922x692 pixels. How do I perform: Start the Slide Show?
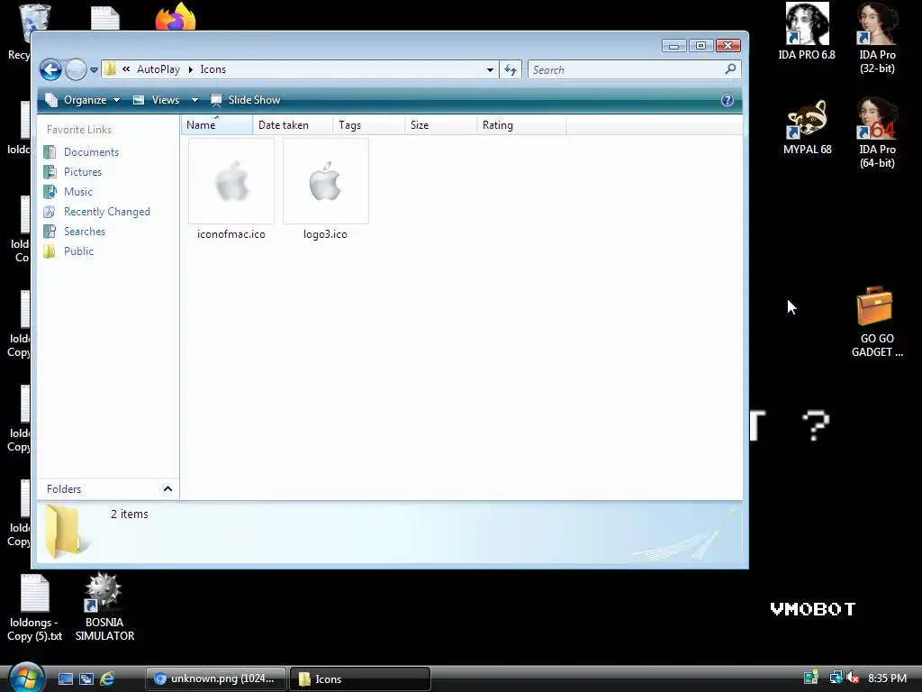tap(246, 100)
